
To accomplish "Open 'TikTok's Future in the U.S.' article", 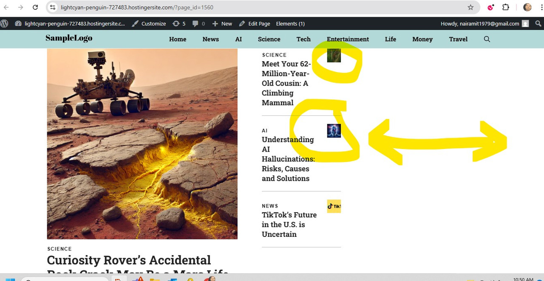I will point(289,225).
